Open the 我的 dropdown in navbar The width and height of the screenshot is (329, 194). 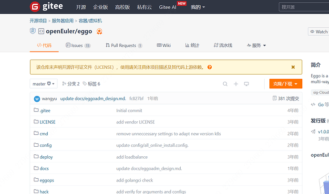(x=197, y=7)
